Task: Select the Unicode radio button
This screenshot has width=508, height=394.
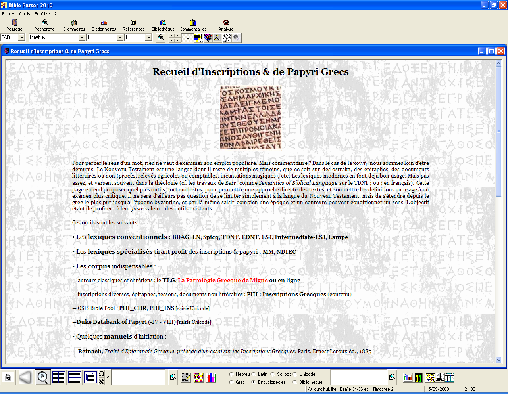Action: coord(295,374)
